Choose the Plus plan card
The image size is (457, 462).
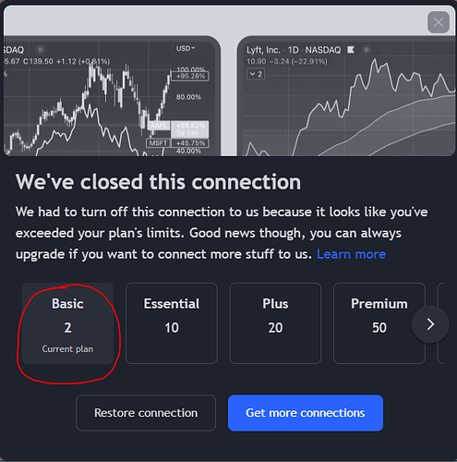(275, 323)
